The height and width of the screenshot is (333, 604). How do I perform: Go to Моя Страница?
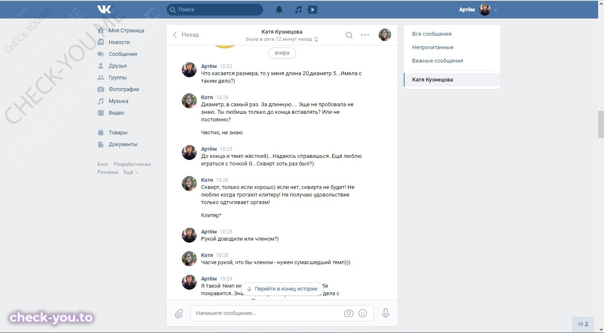click(126, 31)
